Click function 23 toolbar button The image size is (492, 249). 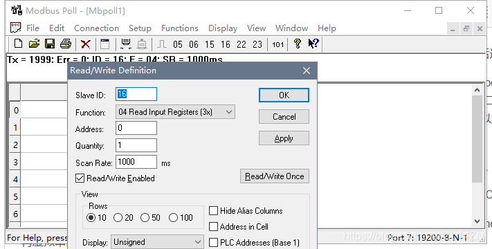(257, 44)
